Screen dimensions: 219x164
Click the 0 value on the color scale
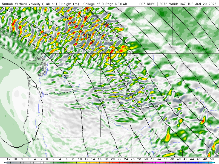click(x=47, y=159)
